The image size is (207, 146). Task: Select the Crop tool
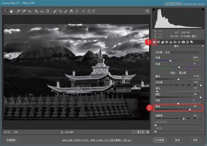coord(36,11)
